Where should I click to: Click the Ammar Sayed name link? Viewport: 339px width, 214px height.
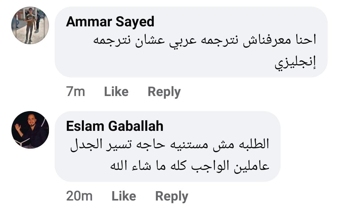coord(110,22)
